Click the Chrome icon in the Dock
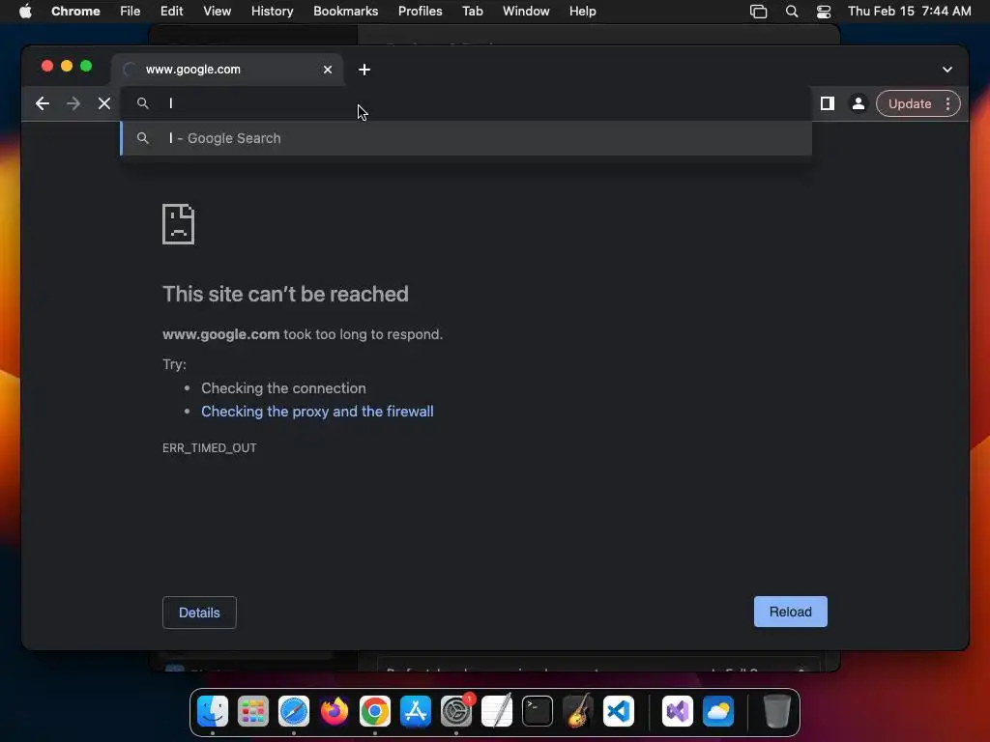 pos(375,712)
